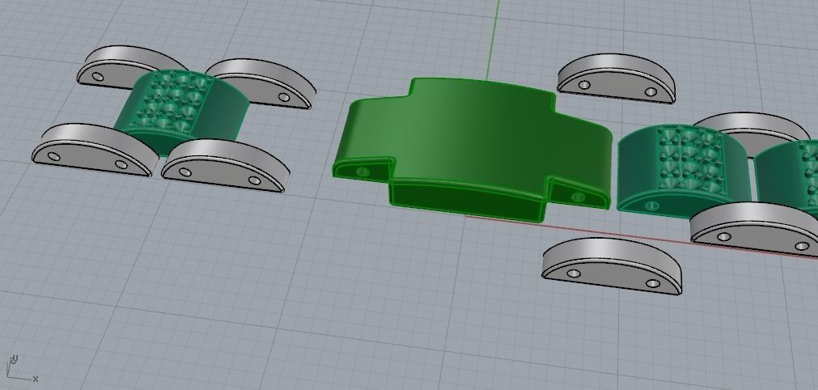Select the gray cap above-right of the cross link

pos(617,78)
